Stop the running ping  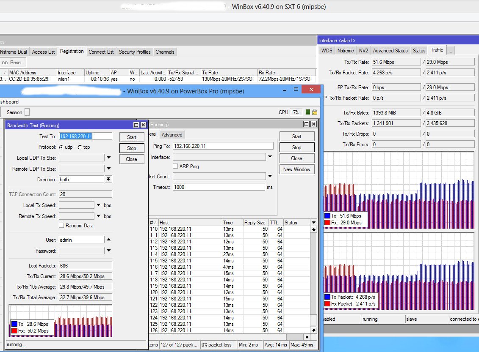[x=296, y=147]
